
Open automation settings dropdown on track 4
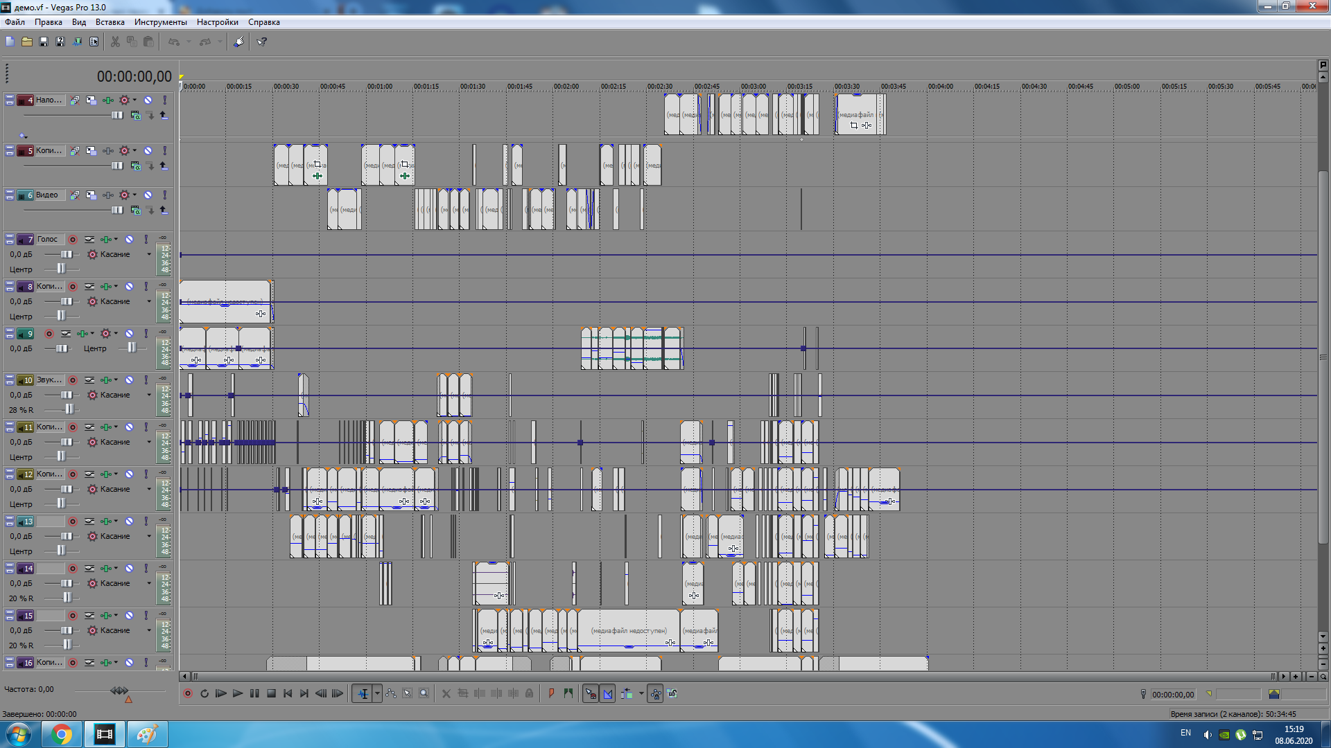coord(134,100)
